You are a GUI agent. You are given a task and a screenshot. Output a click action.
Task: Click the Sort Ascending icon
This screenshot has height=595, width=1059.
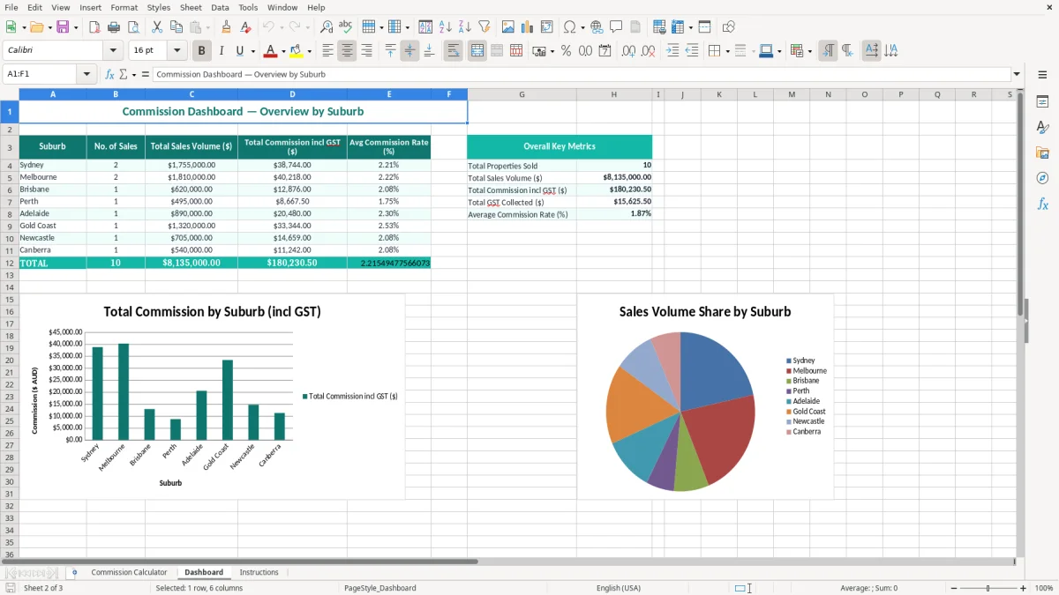(x=446, y=27)
